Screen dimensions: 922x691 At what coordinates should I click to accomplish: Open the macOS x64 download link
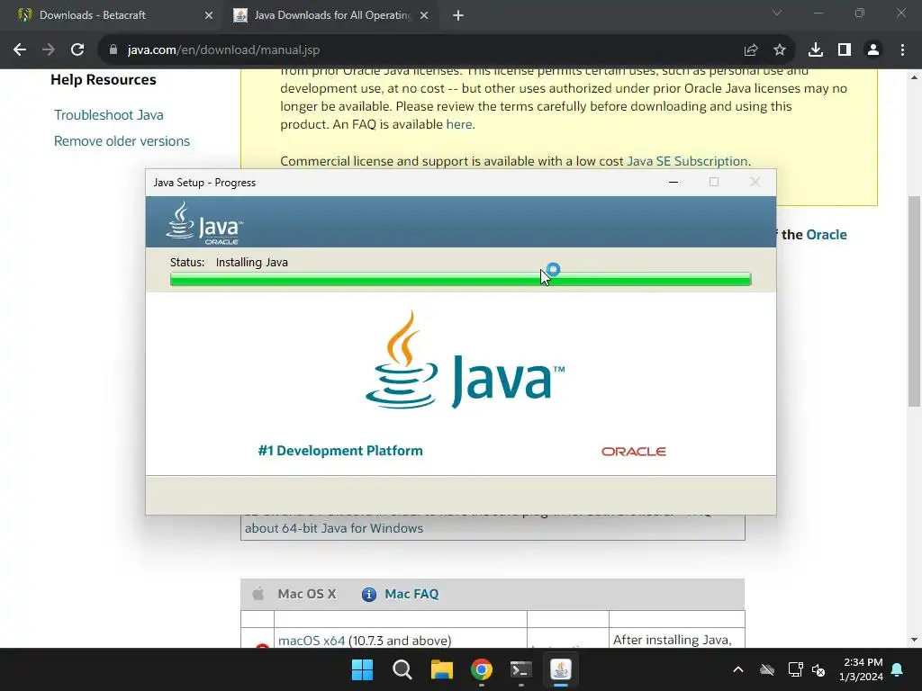click(311, 641)
